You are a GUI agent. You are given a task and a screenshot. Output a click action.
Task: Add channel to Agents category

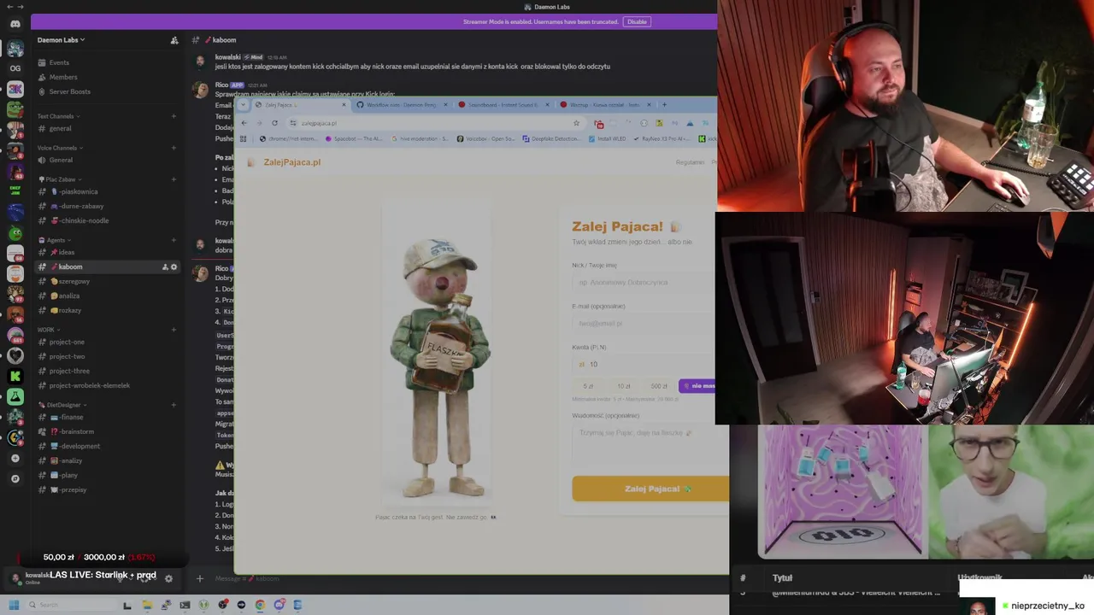tap(174, 240)
